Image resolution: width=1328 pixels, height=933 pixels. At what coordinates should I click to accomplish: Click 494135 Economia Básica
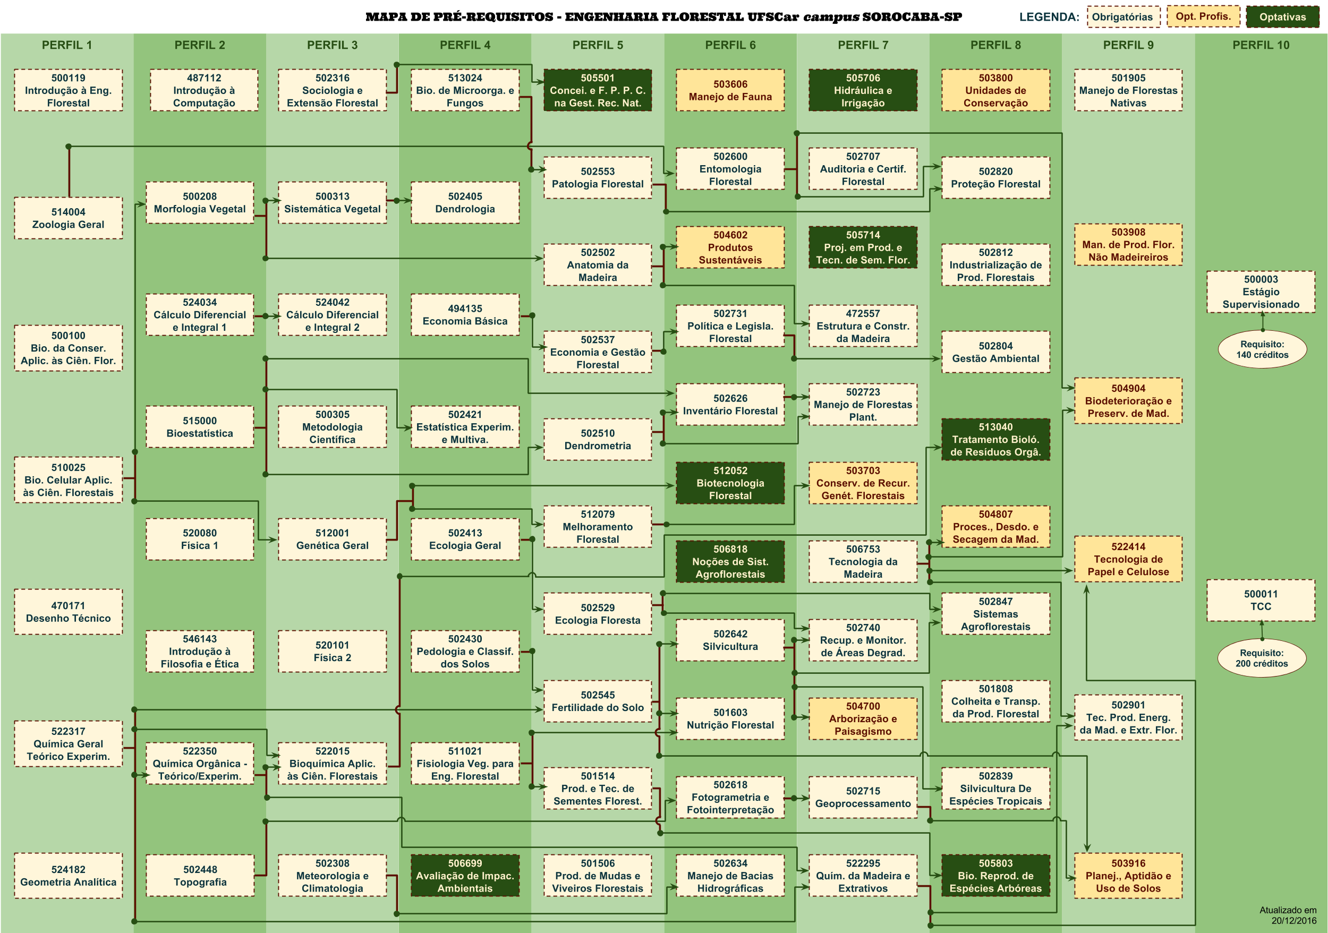(465, 314)
